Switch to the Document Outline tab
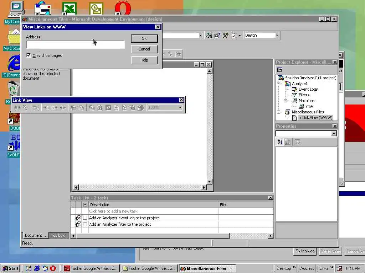Image resolution: width=365 pixels, height=273 pixels. [36, 235]
